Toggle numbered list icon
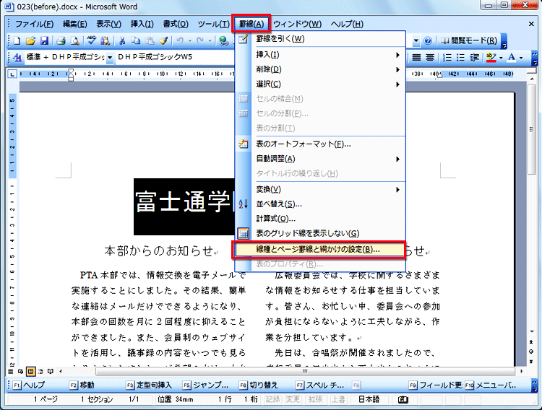This screenshot has width=542, height=410. pyautogui.click(x=447, y=57)
